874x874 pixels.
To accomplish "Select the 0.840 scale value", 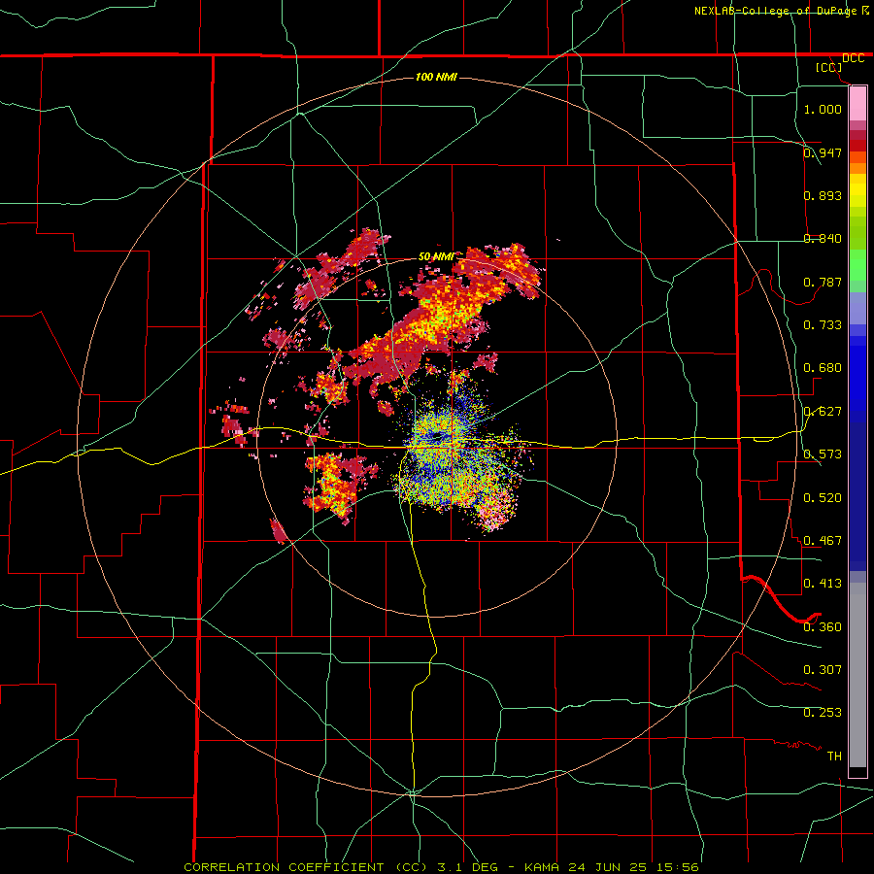I will pyautogui.click(x=823, y=239).
